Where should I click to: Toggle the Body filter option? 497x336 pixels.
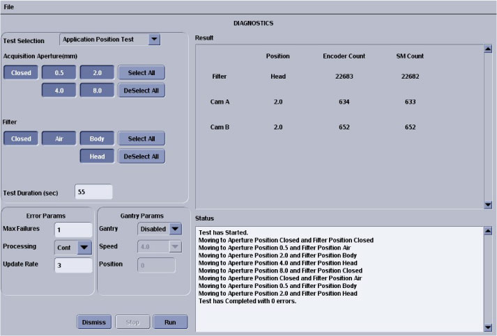[97, 138]
